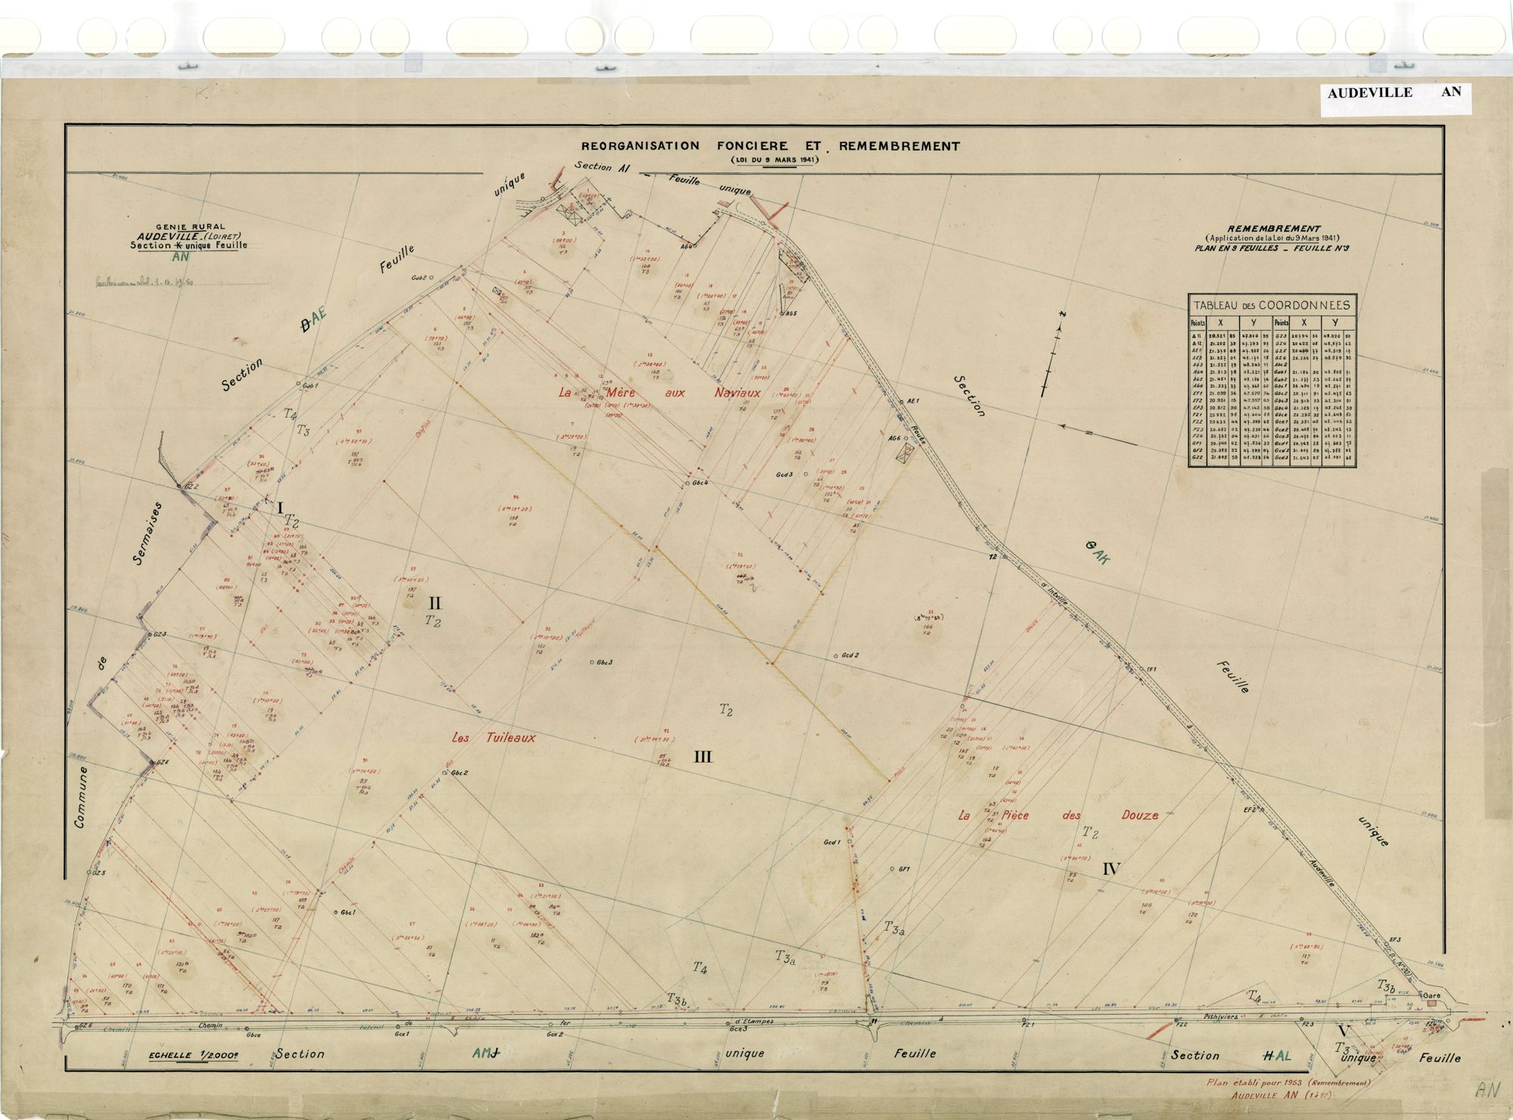
Task: Click the survey point label 'AE1'
Action: [912, 402]
